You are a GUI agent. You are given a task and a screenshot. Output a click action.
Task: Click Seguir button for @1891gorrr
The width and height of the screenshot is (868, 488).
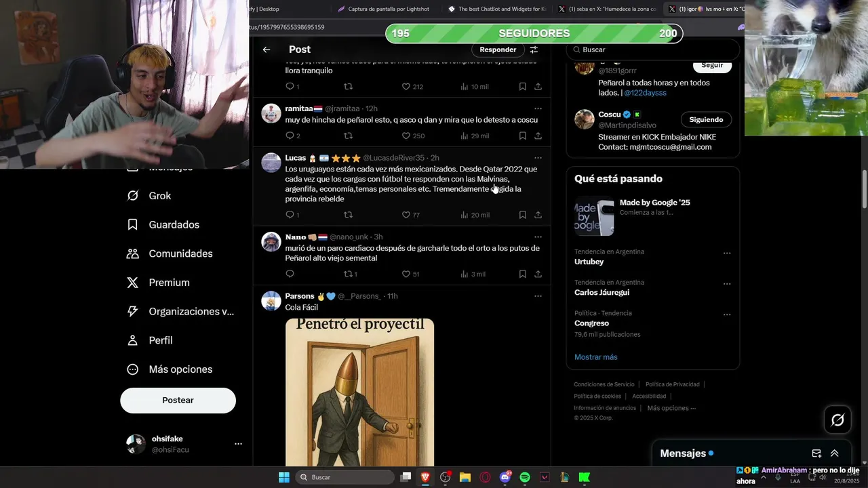(712, 66)
